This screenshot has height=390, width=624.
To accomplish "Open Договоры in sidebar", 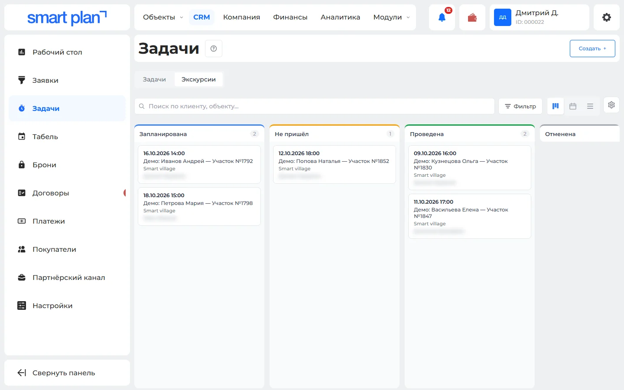I will pos(67,193).
